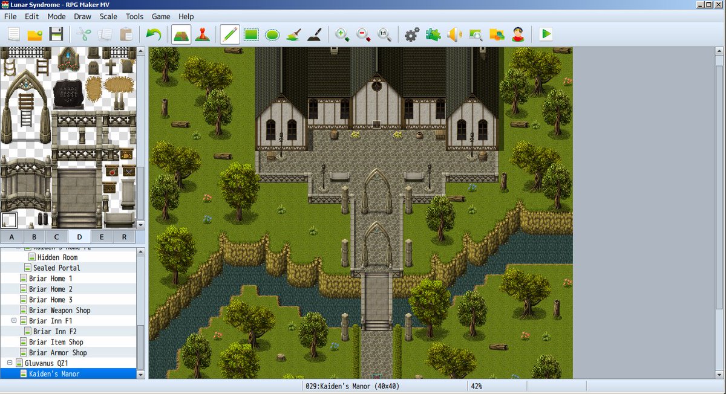This screenshot has width=726, height=394.
Task: Switch to tileset tab E
Action: tap(102, 237)
